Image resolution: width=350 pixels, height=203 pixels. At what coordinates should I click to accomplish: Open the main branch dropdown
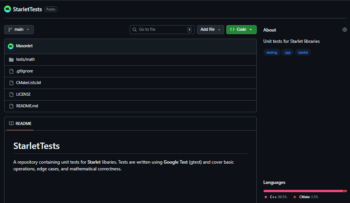[x=19, y=30]
